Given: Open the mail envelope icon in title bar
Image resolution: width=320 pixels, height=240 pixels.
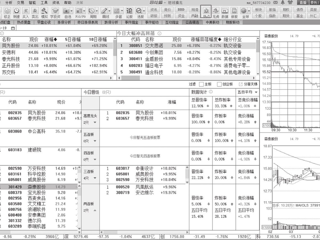Looking at the screenshot, I should (276, 2).
